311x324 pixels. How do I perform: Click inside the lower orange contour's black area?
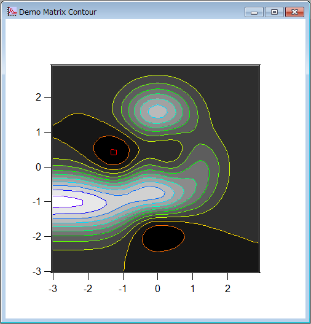click(x=163, y=239)
